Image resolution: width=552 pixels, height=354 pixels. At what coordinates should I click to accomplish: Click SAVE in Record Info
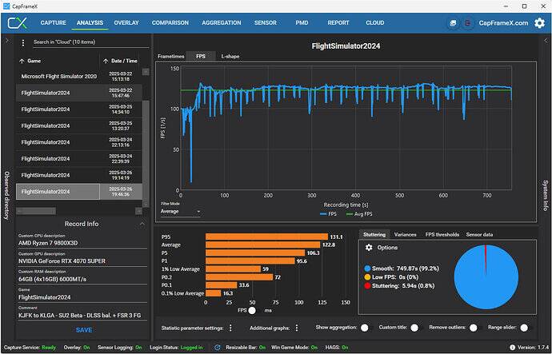84,330
